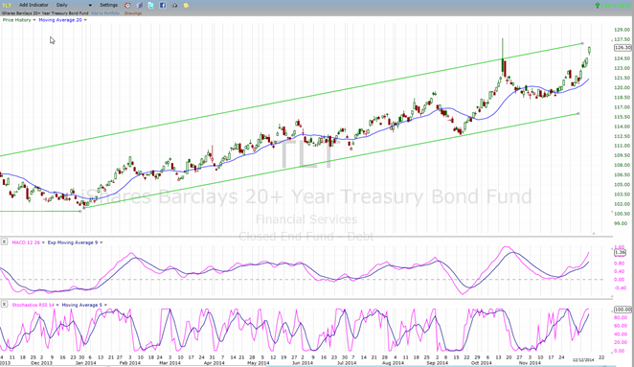Click the 12/12/2014 date label
634x367 pixels.
[x=583, y=359]
